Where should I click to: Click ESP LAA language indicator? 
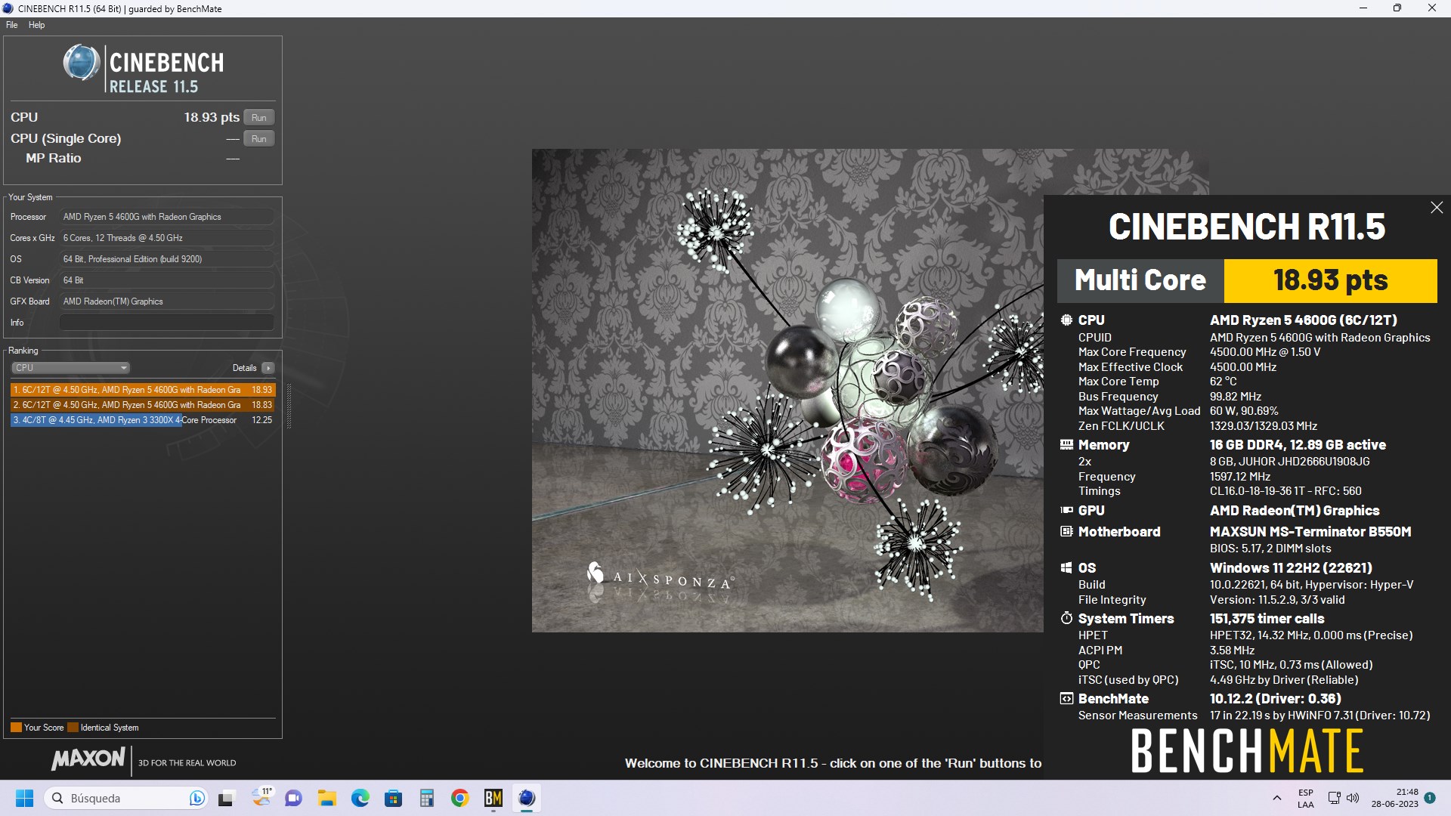pos(1306,799)
